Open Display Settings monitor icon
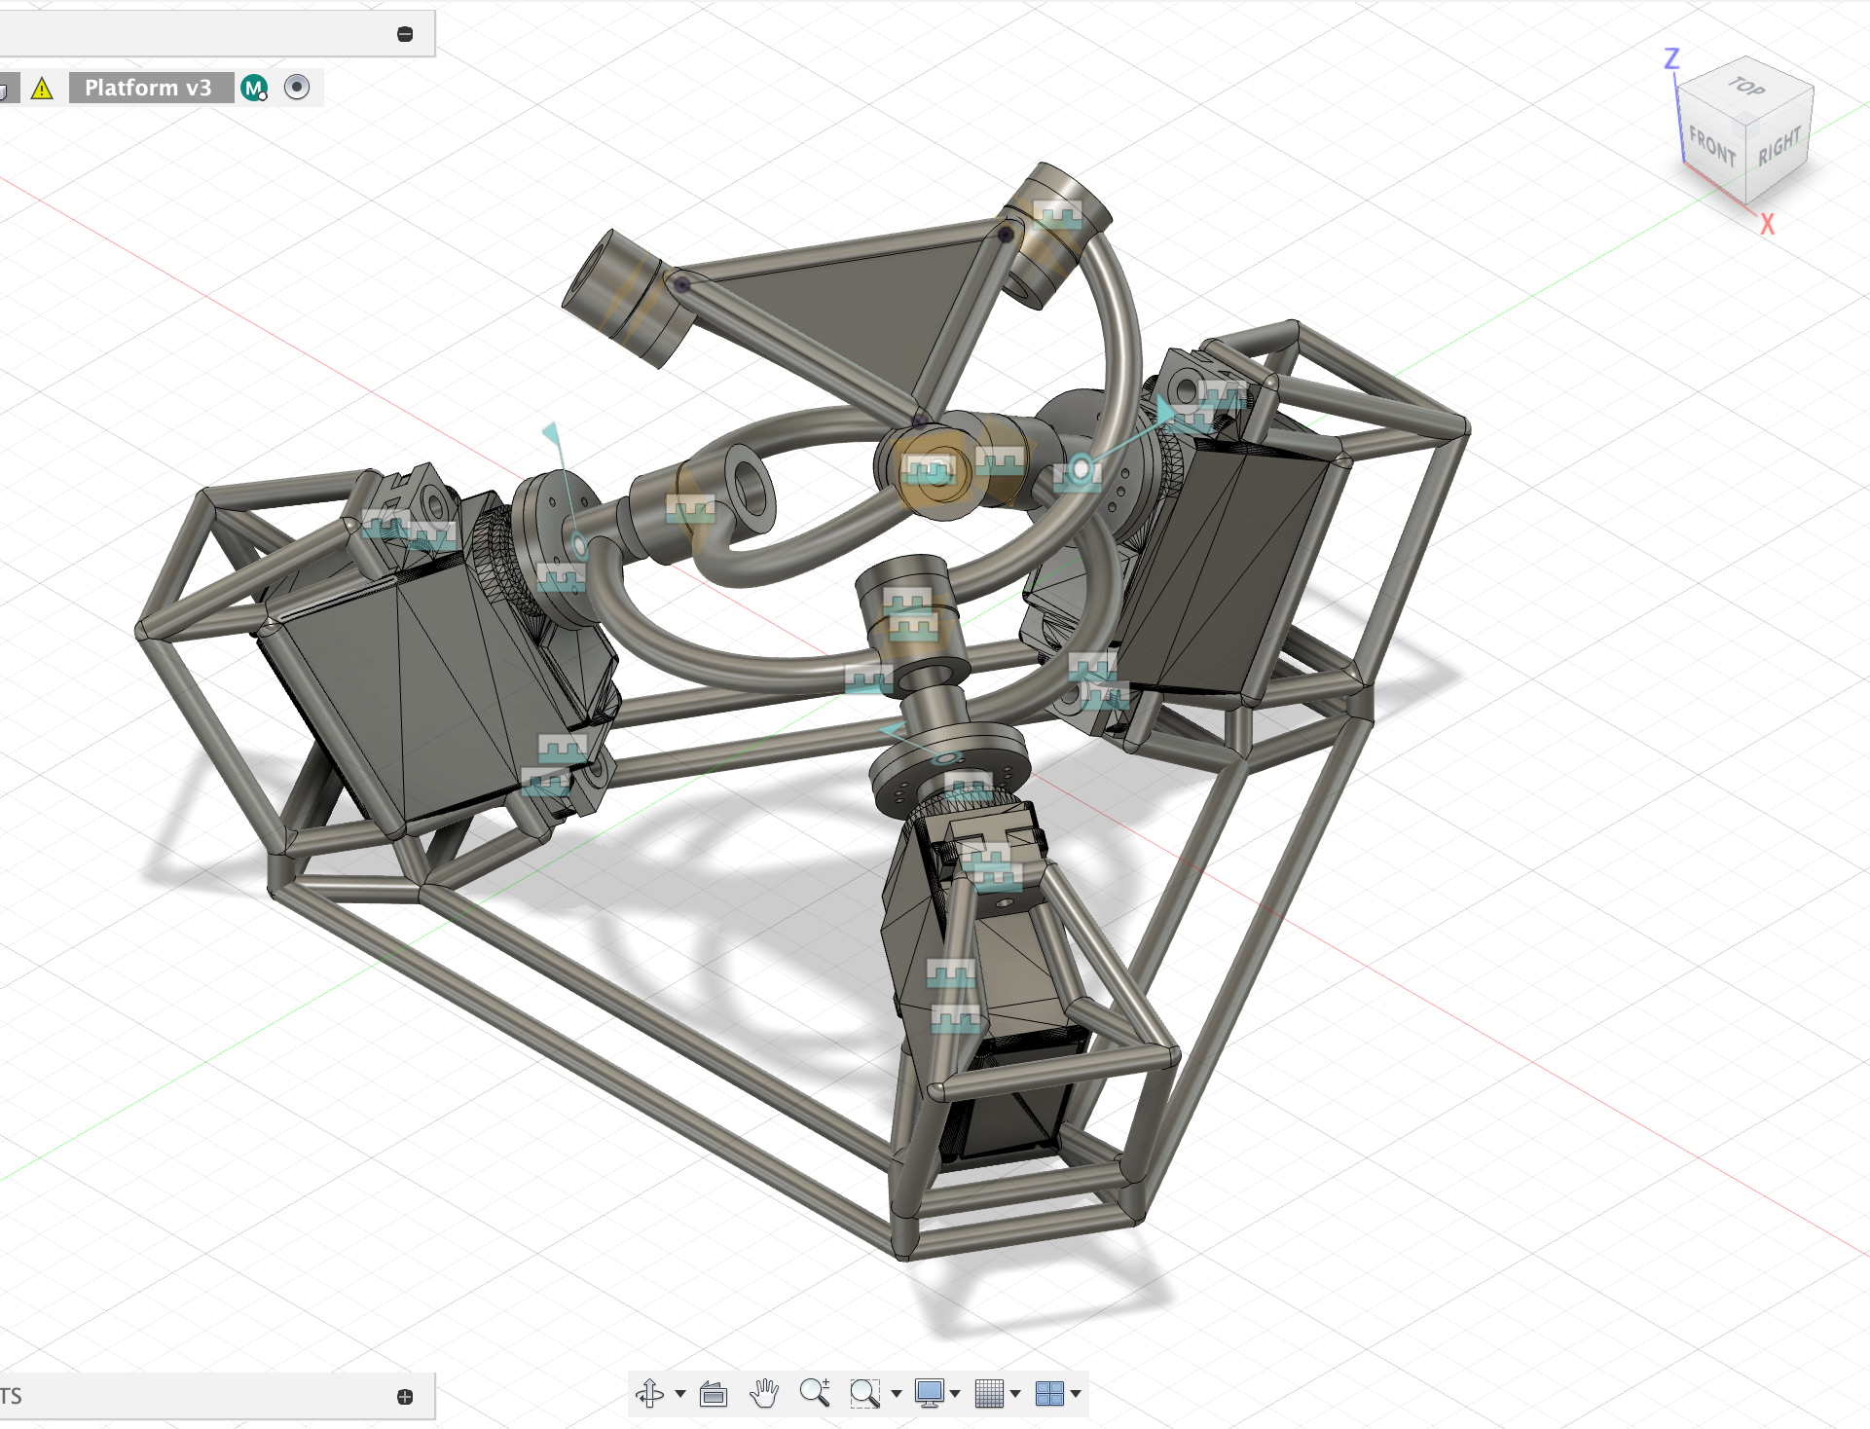The image size is (1870, 1429). tap(930, 1394)
